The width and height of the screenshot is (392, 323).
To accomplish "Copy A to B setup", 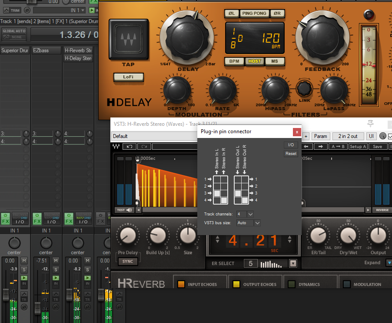I will point(338,146).
